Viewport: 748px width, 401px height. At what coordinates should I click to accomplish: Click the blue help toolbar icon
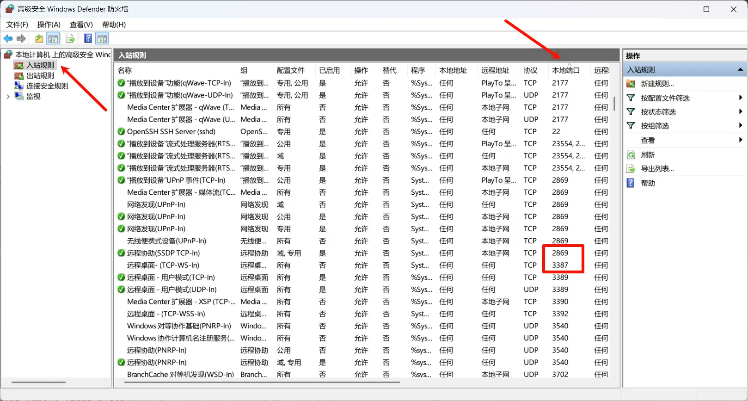(x=88, y=39)
